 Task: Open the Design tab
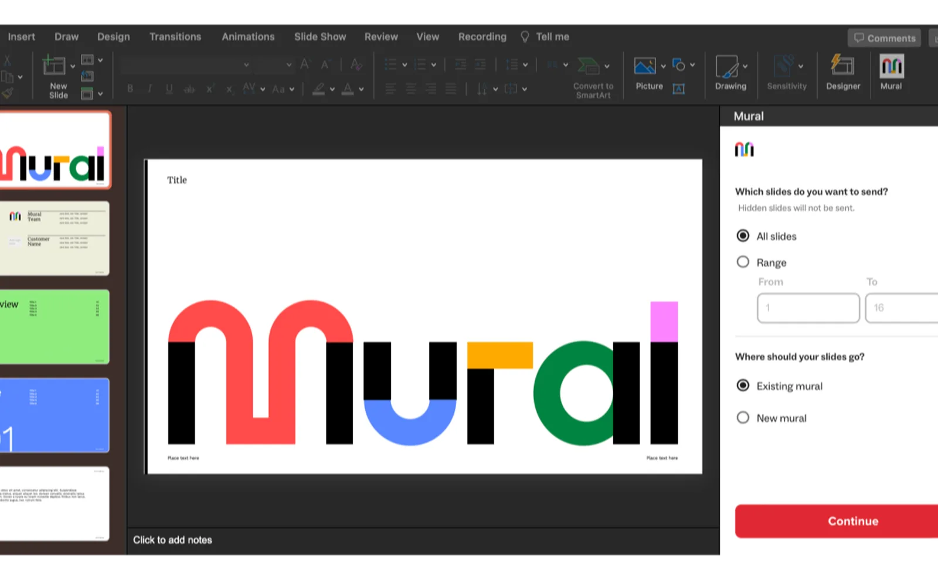pyautogui.click(x=114, y=36)
